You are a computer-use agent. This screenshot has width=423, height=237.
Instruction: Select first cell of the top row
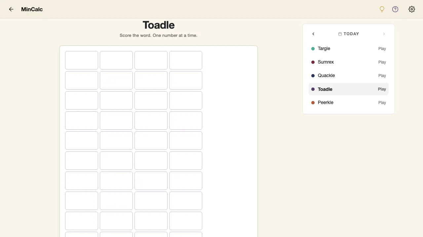[x=82, y=60]
